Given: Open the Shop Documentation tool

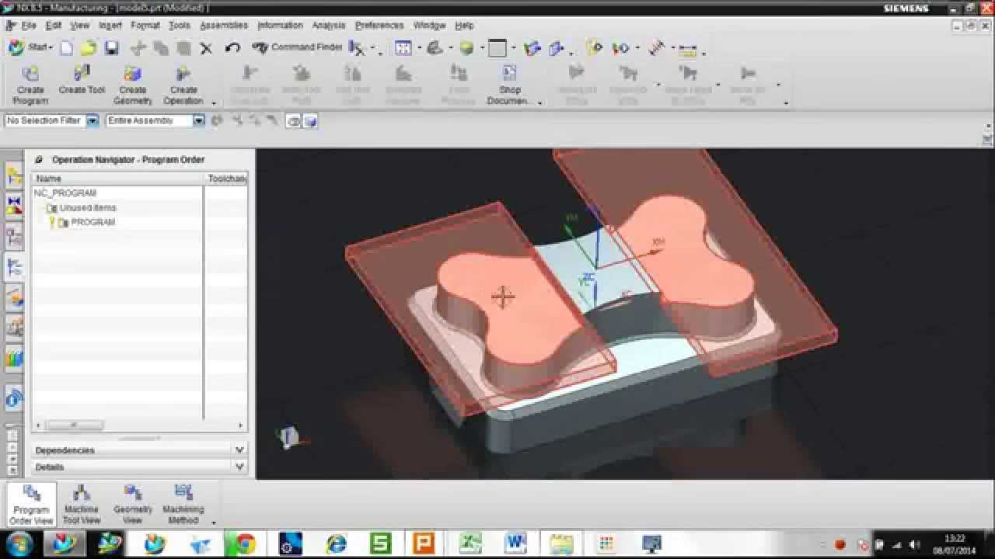Looking at the screenshot, I should pos(509,85).
